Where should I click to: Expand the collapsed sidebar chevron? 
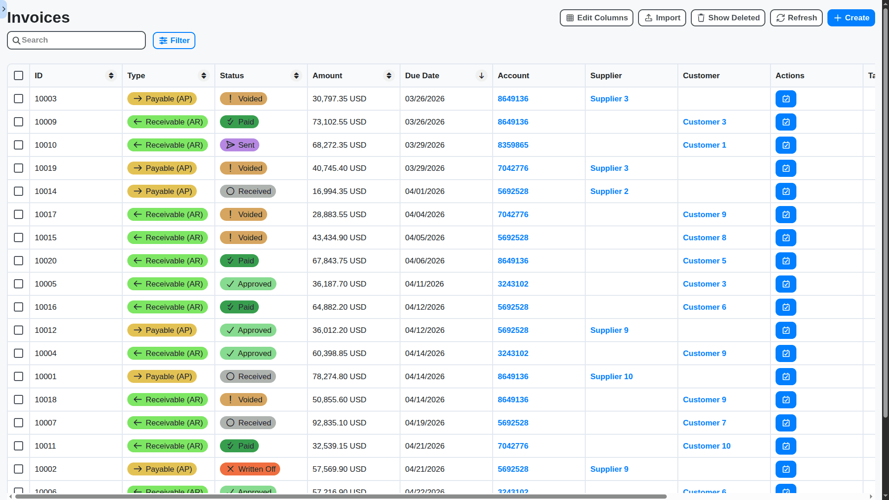[4, 9]
